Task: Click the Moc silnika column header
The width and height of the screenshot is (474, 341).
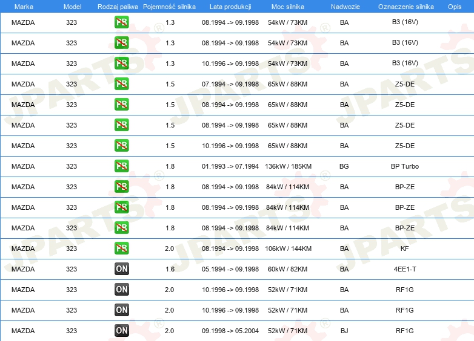Action: 288,7
